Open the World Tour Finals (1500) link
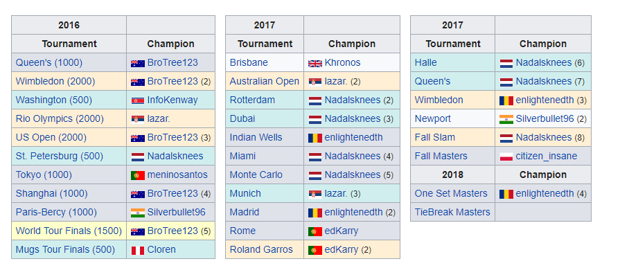The image size is (620, 268). [69, 231]
